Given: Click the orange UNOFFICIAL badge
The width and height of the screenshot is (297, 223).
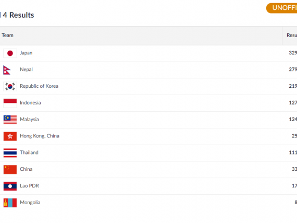Looking at the screenshot, I should tap(282, 8).
